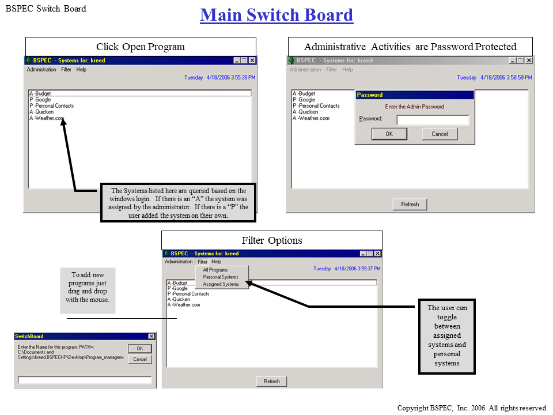This screenshot has height=415, width=553.
Task: Click the SwitchBoard dialog title bar icon area
Action: click(16, 336)
